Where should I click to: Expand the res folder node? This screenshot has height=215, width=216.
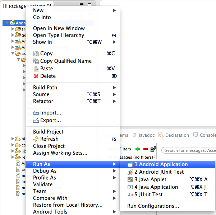(x=13, y=157)
